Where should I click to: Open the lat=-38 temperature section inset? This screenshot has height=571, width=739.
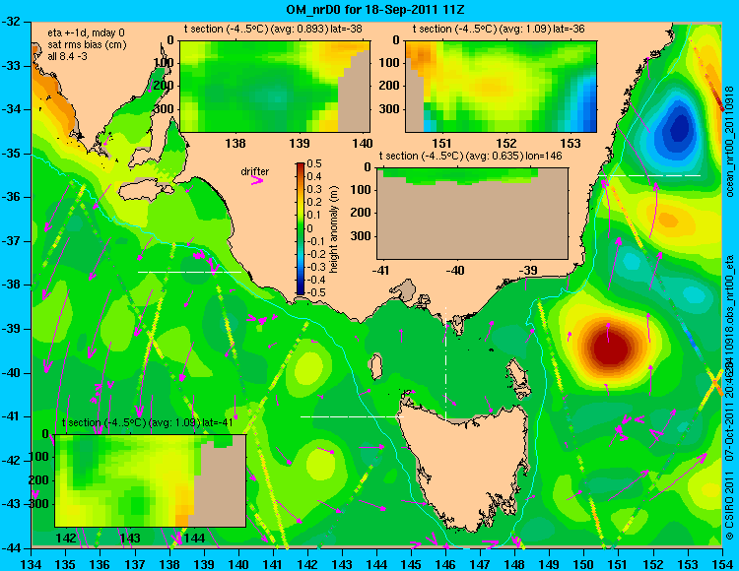[x=275, y=87]
